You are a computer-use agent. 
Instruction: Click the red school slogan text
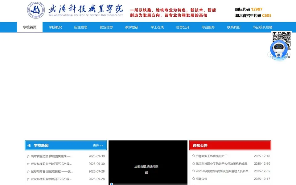[x=173, y=13]
